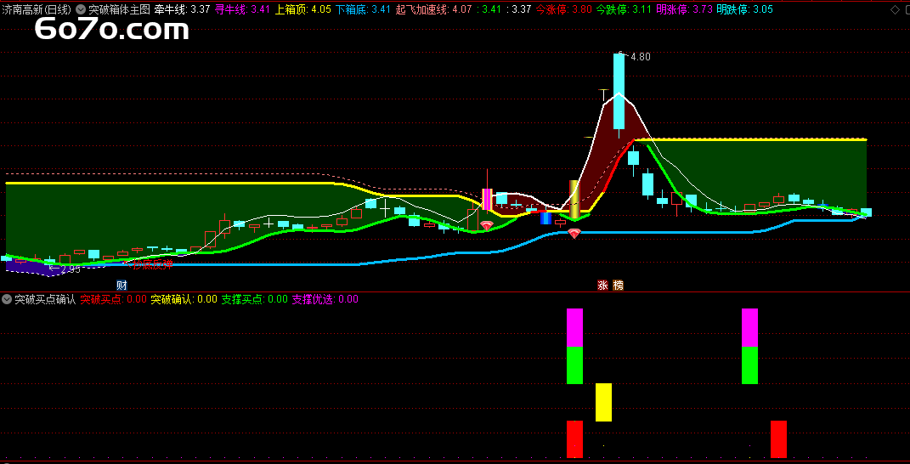
Task: Select the 济南高新(日线) stock title
Action: pos(37,9)
